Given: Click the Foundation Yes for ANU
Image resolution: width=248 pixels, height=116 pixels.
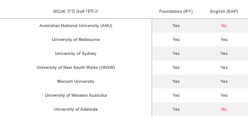Looking at the screenshot, I should 176,26.
